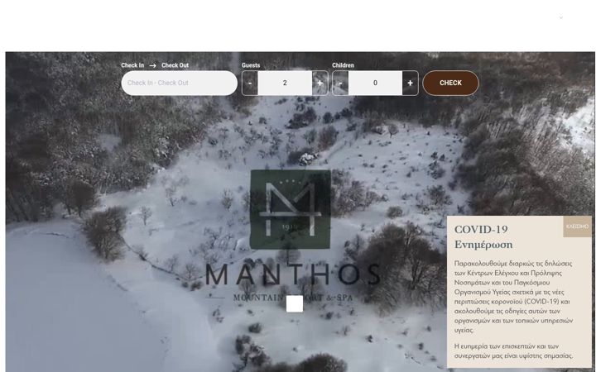Increase the Children count with plus
Image resolution: width=596 pixels, height=372 pixels.
tap(410, 83)
